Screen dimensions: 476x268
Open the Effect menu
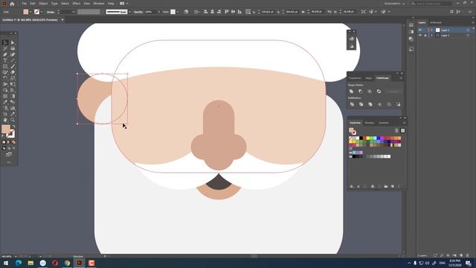click(76, 4)
